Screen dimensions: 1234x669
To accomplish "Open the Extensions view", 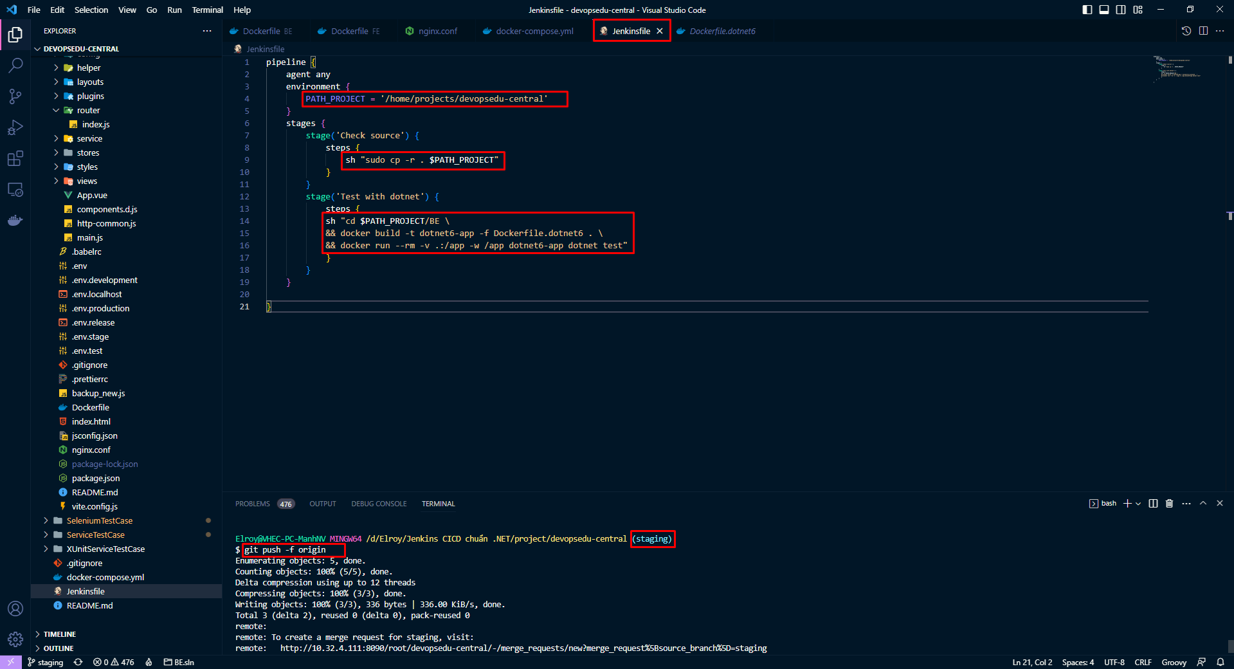I will click(15, 158).
